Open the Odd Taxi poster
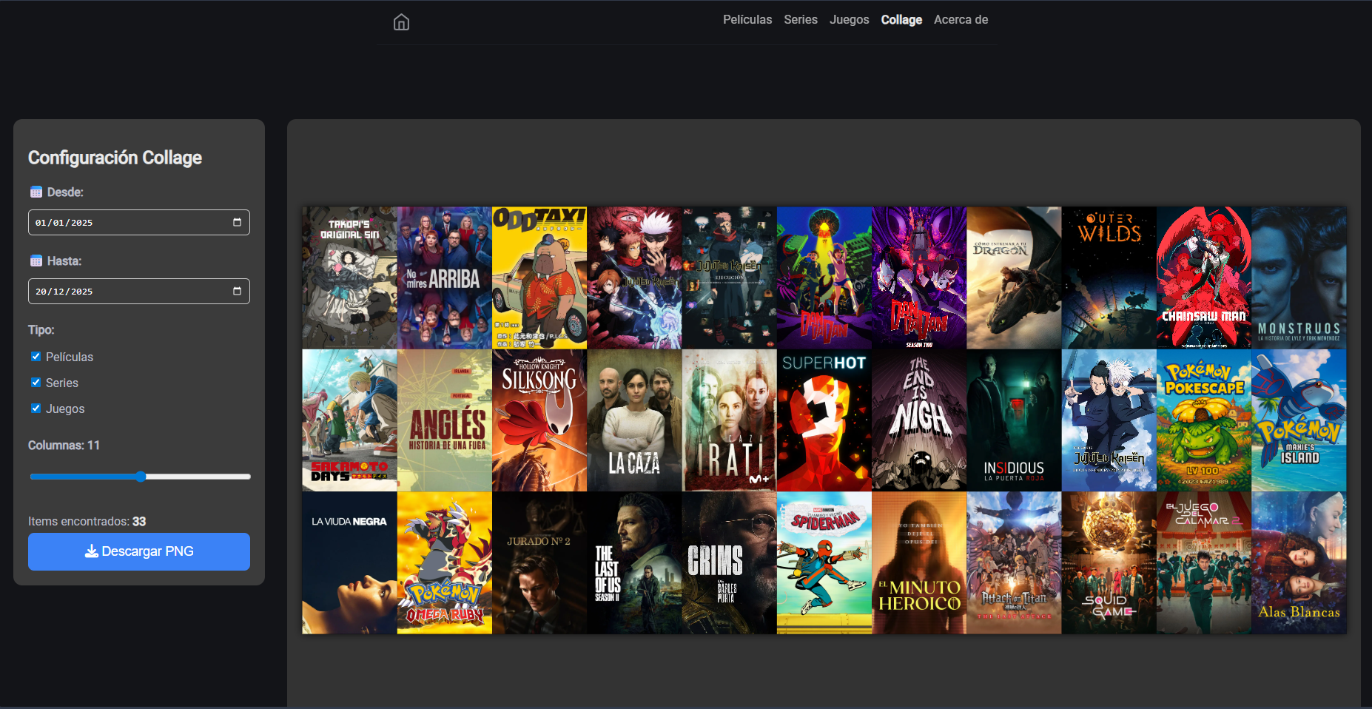 click(x=539, y=278)
